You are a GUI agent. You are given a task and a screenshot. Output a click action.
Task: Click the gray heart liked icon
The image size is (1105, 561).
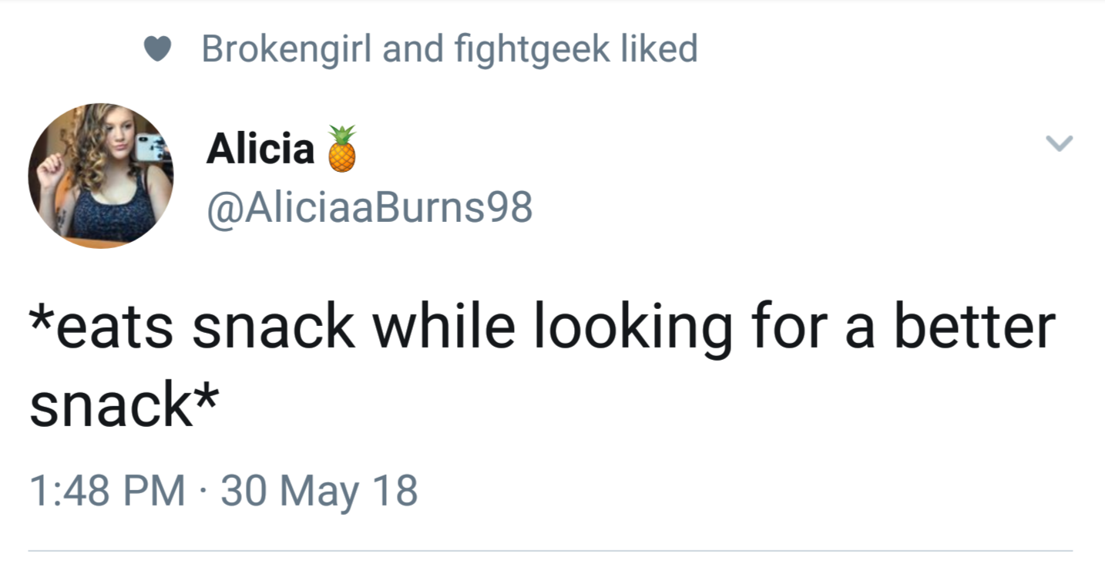(x=157, y=50)
